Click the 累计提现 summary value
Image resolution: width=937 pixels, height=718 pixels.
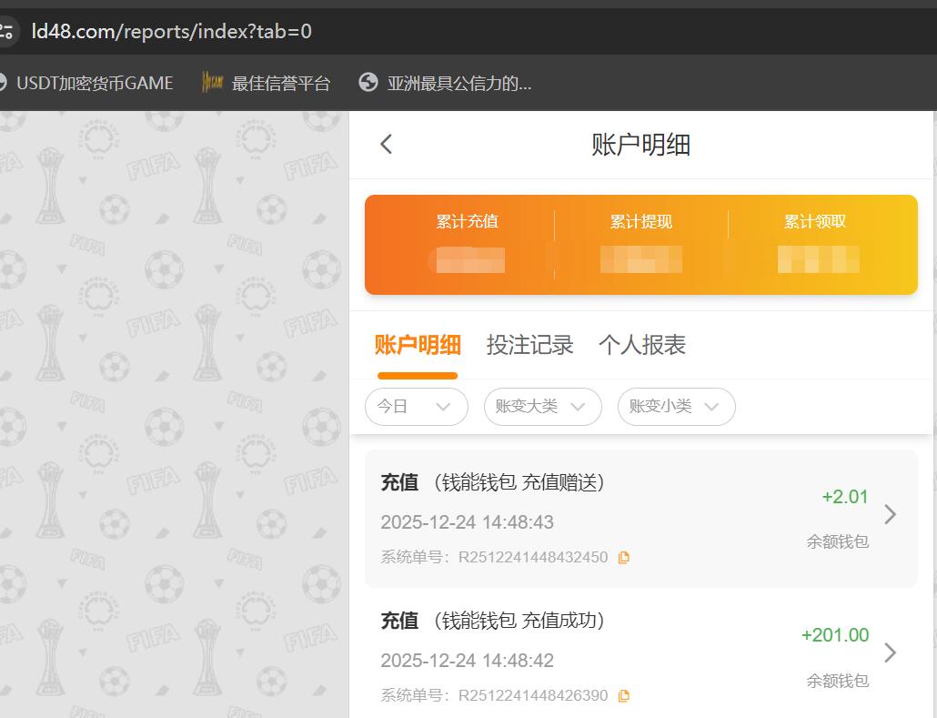pyautogui.click(x=640, y=261)
